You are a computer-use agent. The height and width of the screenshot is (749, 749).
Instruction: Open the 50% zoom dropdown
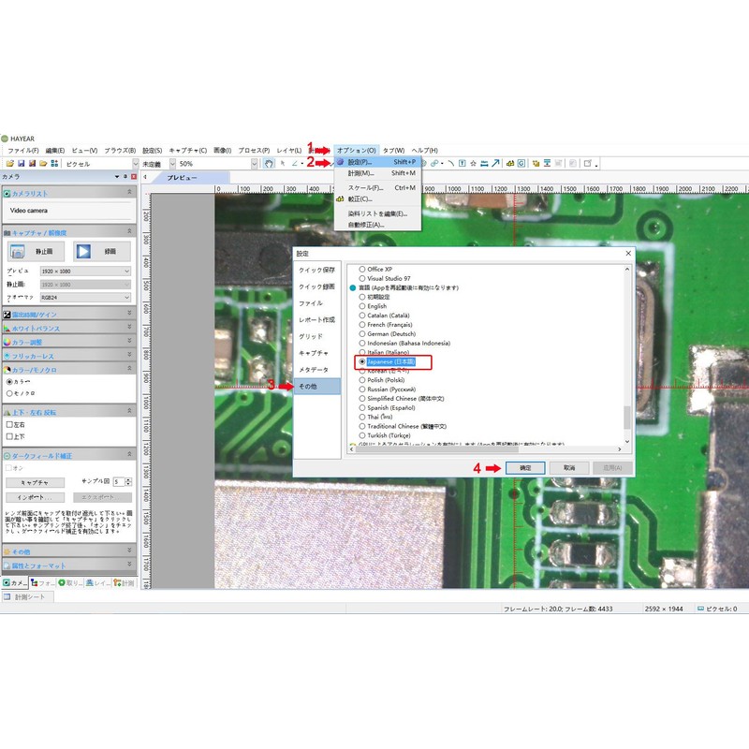point(254,164)
